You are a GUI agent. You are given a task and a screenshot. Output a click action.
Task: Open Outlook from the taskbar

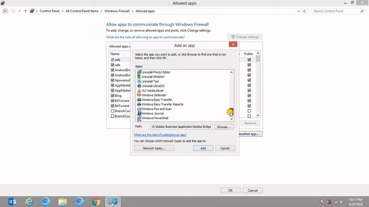(12, 202)
